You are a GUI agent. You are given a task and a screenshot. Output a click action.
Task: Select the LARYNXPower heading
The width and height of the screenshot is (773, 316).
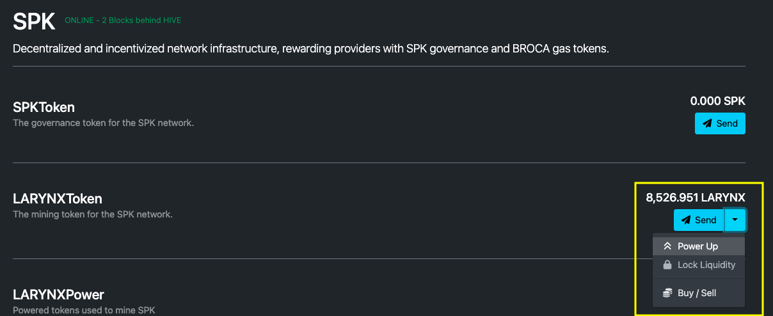[x=58, y=295]
